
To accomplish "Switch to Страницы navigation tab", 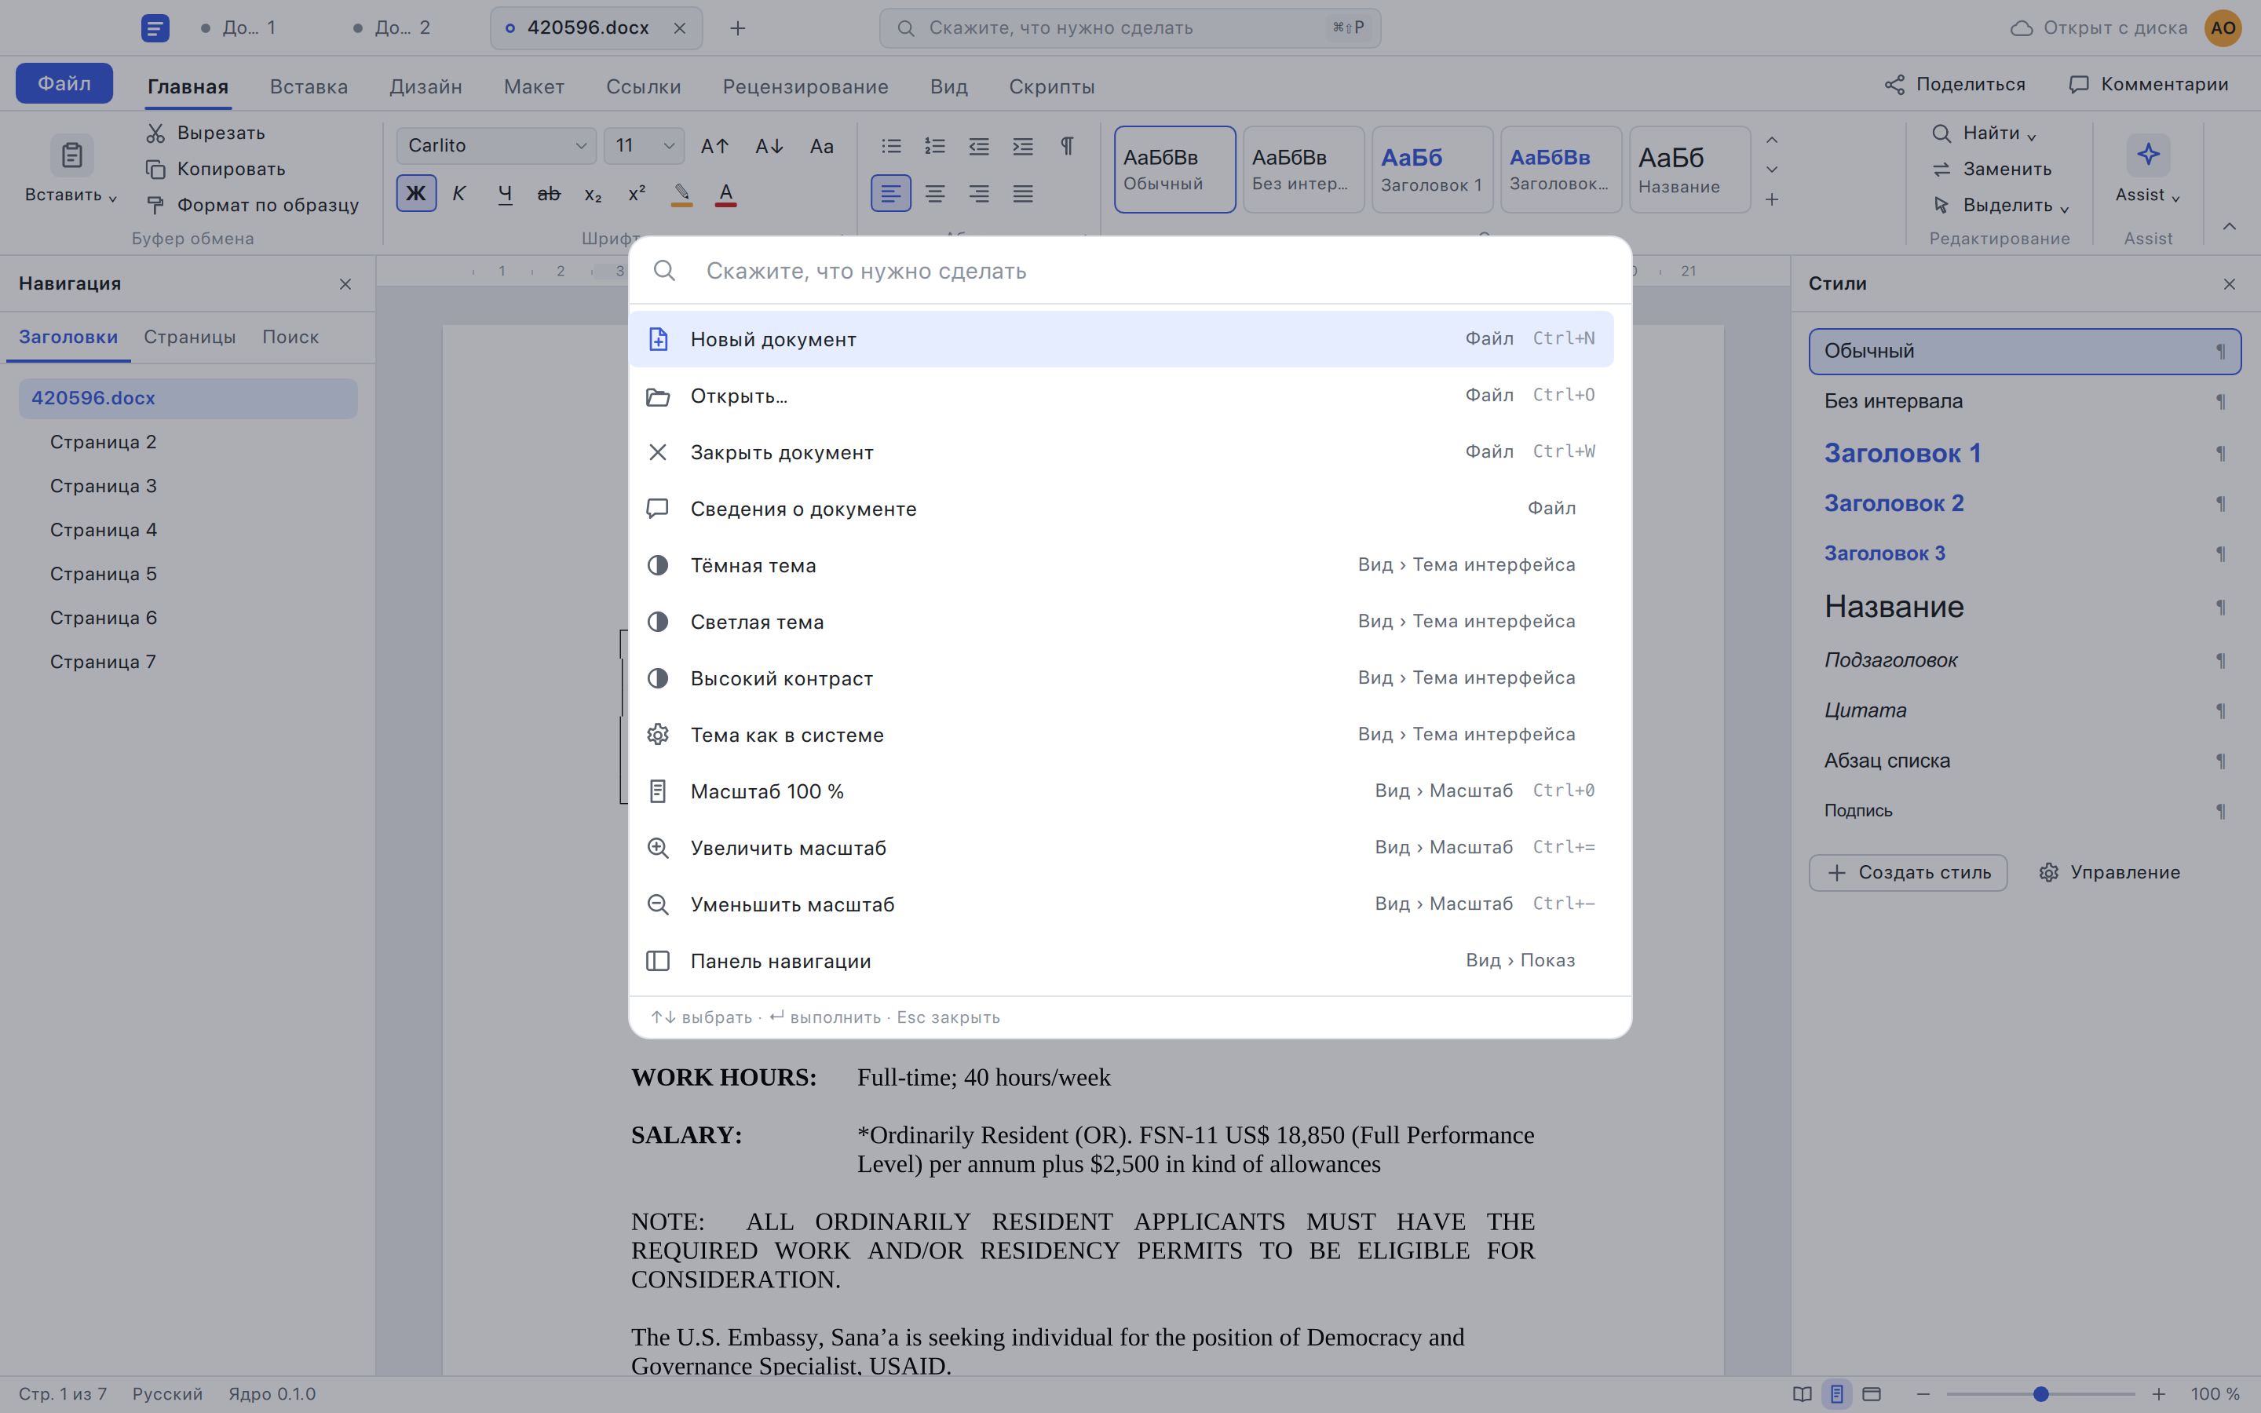I will coord(190,337).
